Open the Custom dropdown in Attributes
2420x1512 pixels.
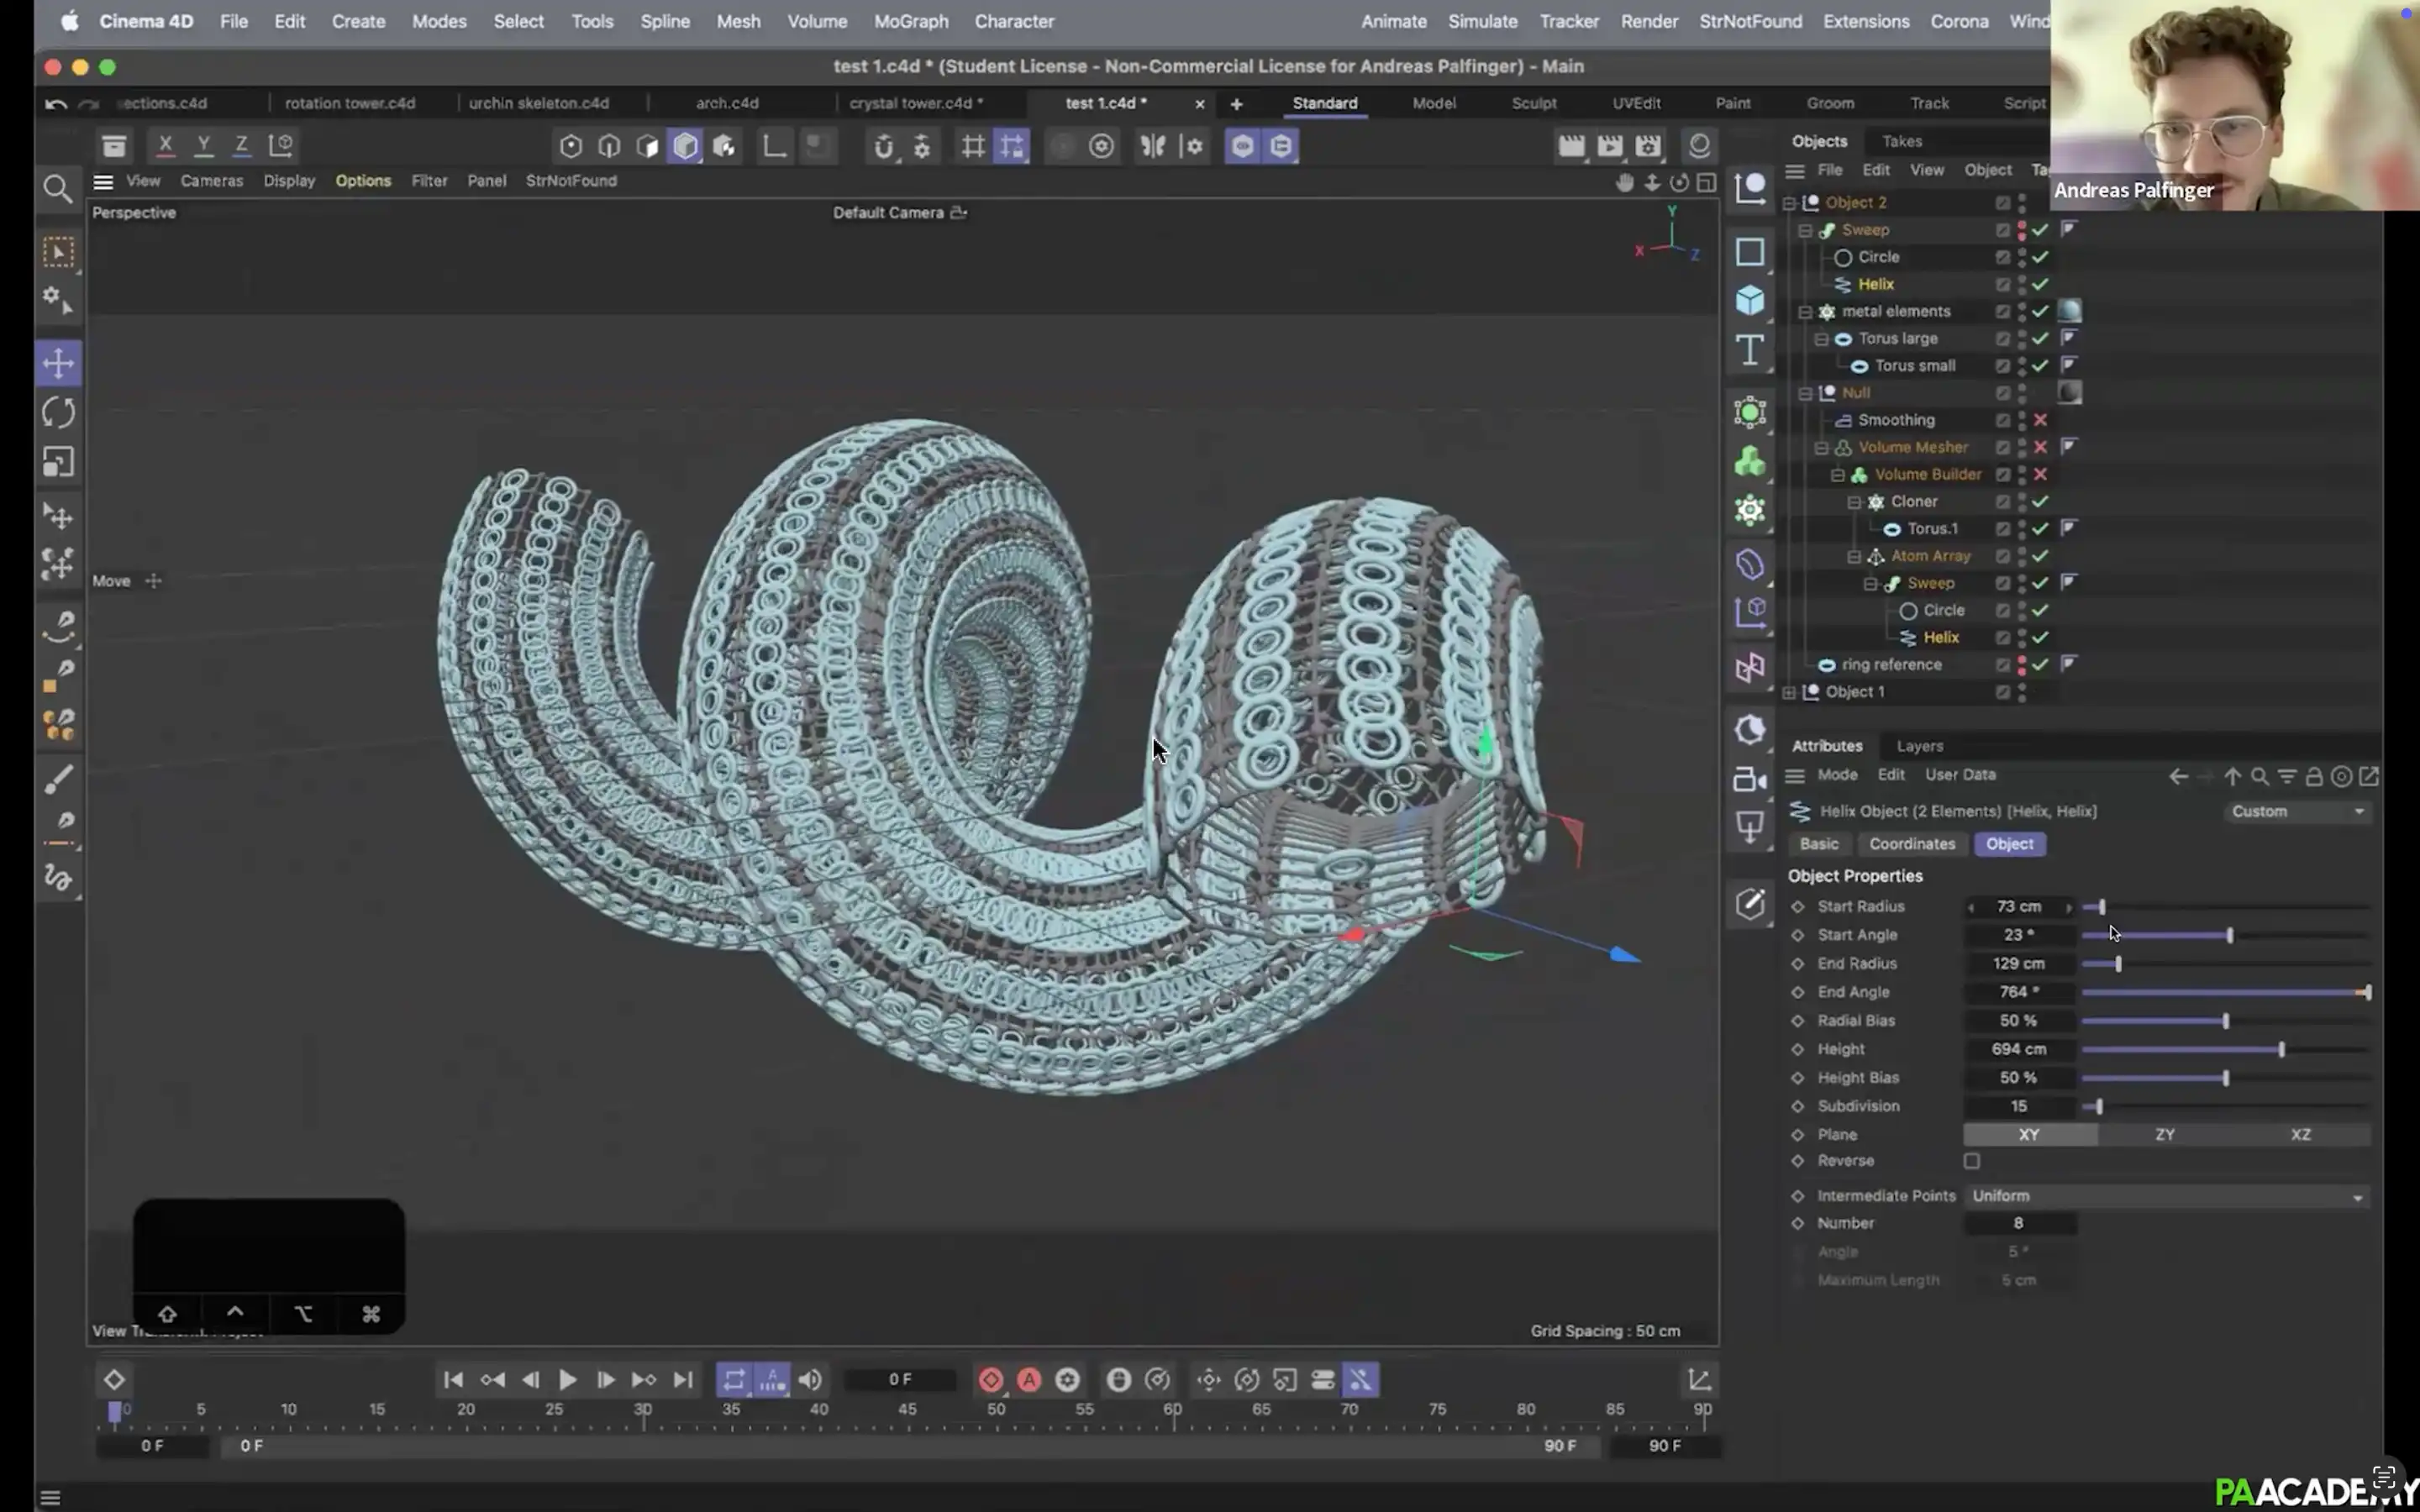click(2297, 811)
